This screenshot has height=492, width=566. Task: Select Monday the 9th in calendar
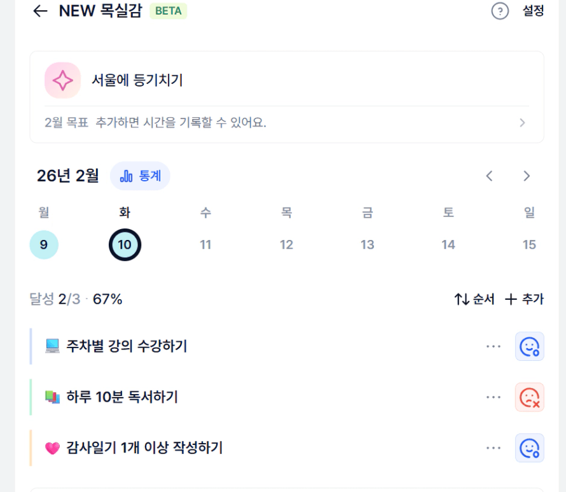click(x=44, y=245)
